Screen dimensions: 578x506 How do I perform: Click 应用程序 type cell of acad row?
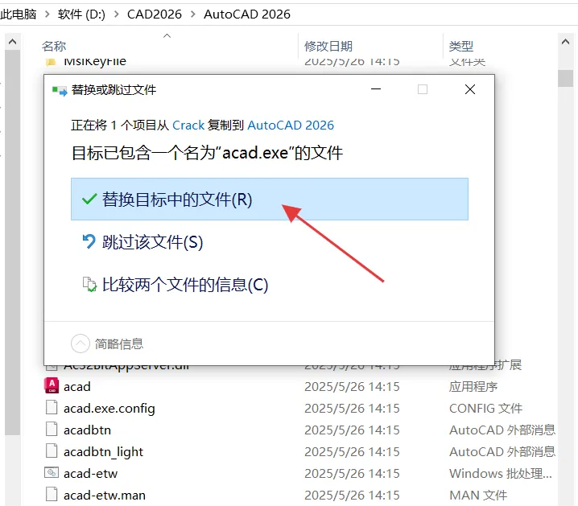click(x=473, y=387)
